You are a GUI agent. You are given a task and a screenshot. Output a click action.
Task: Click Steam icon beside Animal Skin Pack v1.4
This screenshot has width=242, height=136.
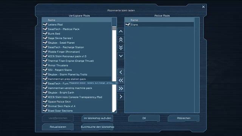45,106
